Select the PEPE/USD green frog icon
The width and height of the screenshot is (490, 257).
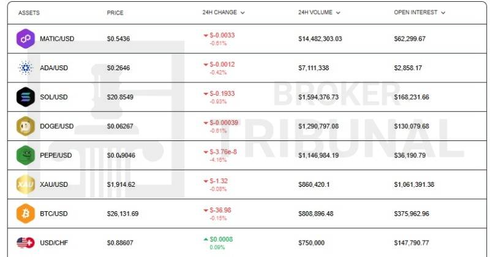(26, 155)
